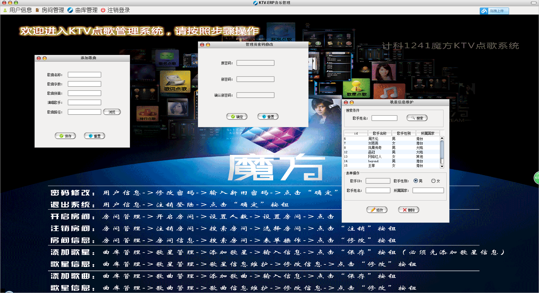Click the red power icon beside 注销登录
Screen dimensions: 539x293
[x=103, y=10]
